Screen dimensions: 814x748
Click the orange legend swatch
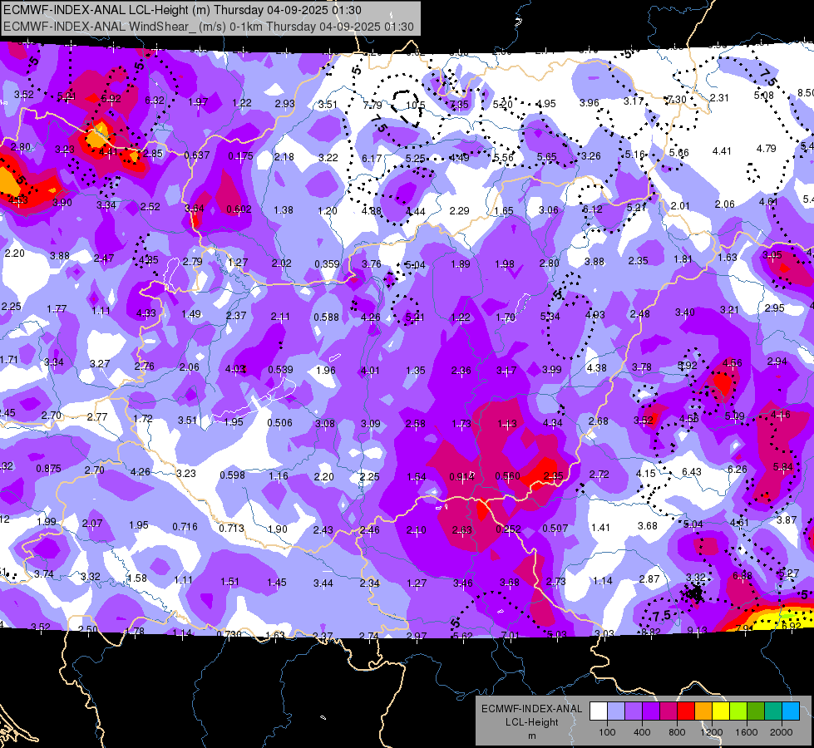coord(703,711)
